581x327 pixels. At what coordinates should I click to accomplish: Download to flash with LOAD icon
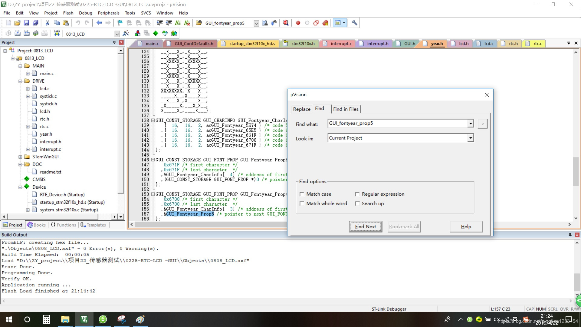point(57,33)
